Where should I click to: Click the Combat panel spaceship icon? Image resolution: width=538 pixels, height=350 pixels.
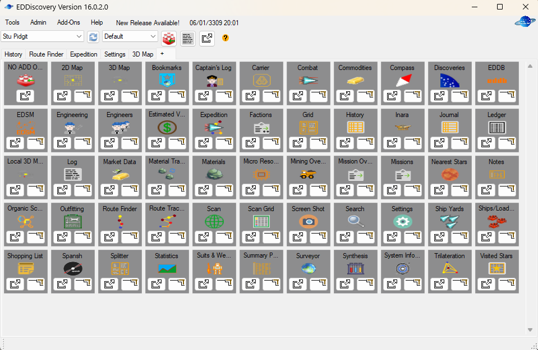tap(308, 81)
